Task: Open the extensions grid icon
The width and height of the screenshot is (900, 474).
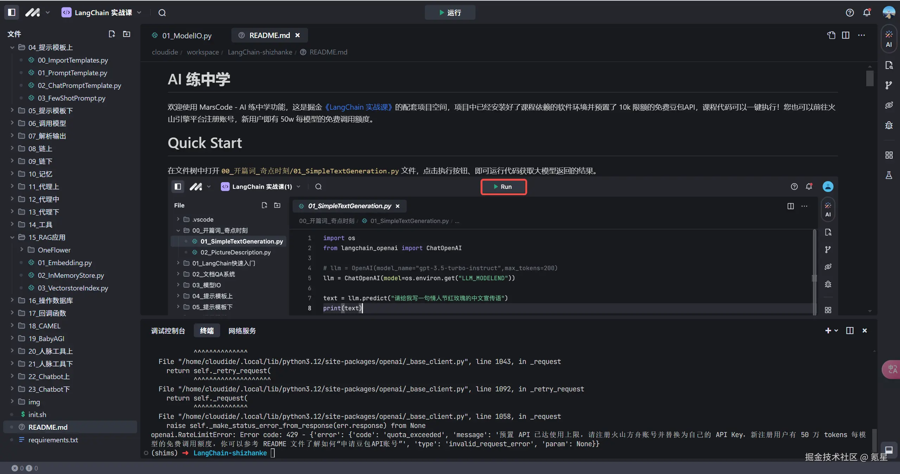Action: tap(889, 155)
